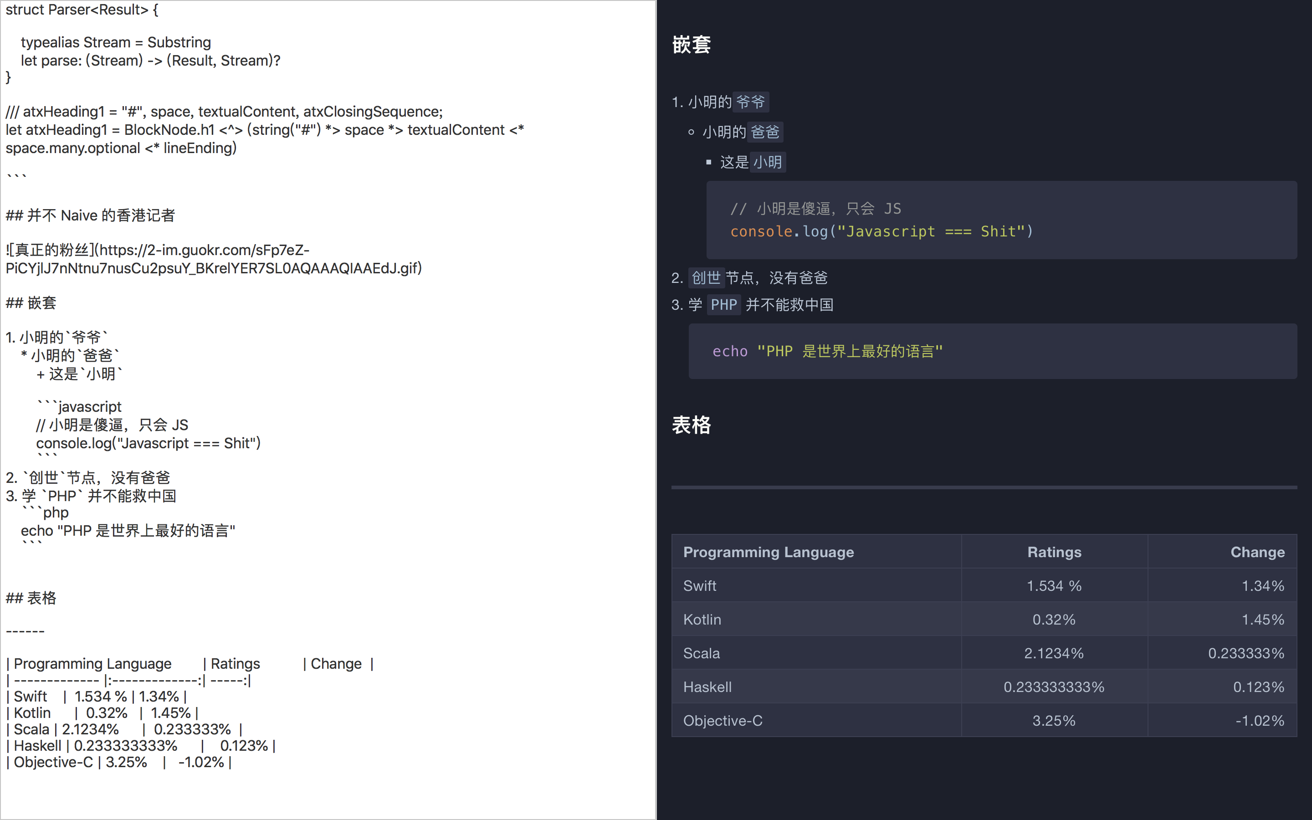Click the '// 小明是傻逼' comment in preview code block
Screen dimensions: 1312x820
point(815,208)
